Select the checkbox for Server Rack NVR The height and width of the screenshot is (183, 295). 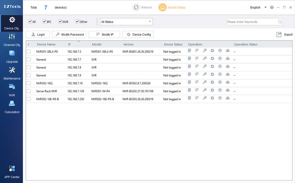tap(29, 91)
